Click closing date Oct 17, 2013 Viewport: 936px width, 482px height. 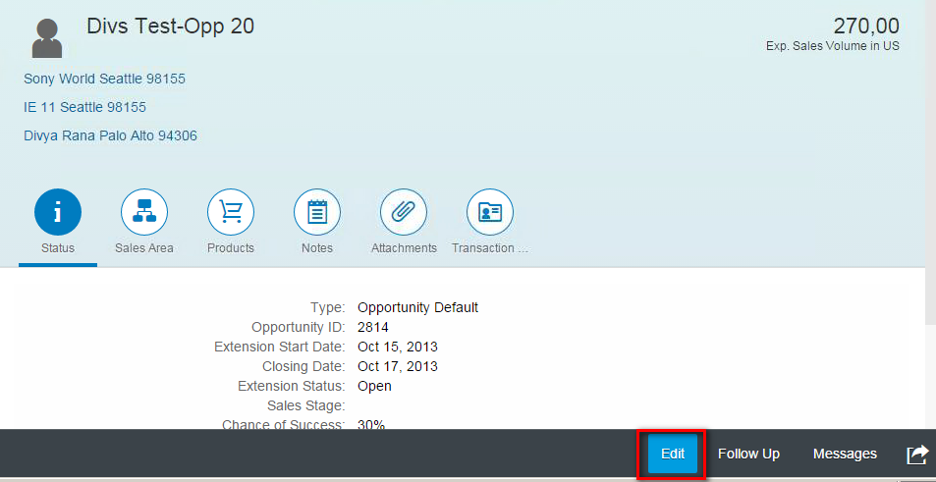[398, 366]
